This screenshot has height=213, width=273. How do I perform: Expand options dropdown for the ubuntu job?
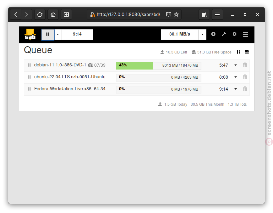point(236,77)
